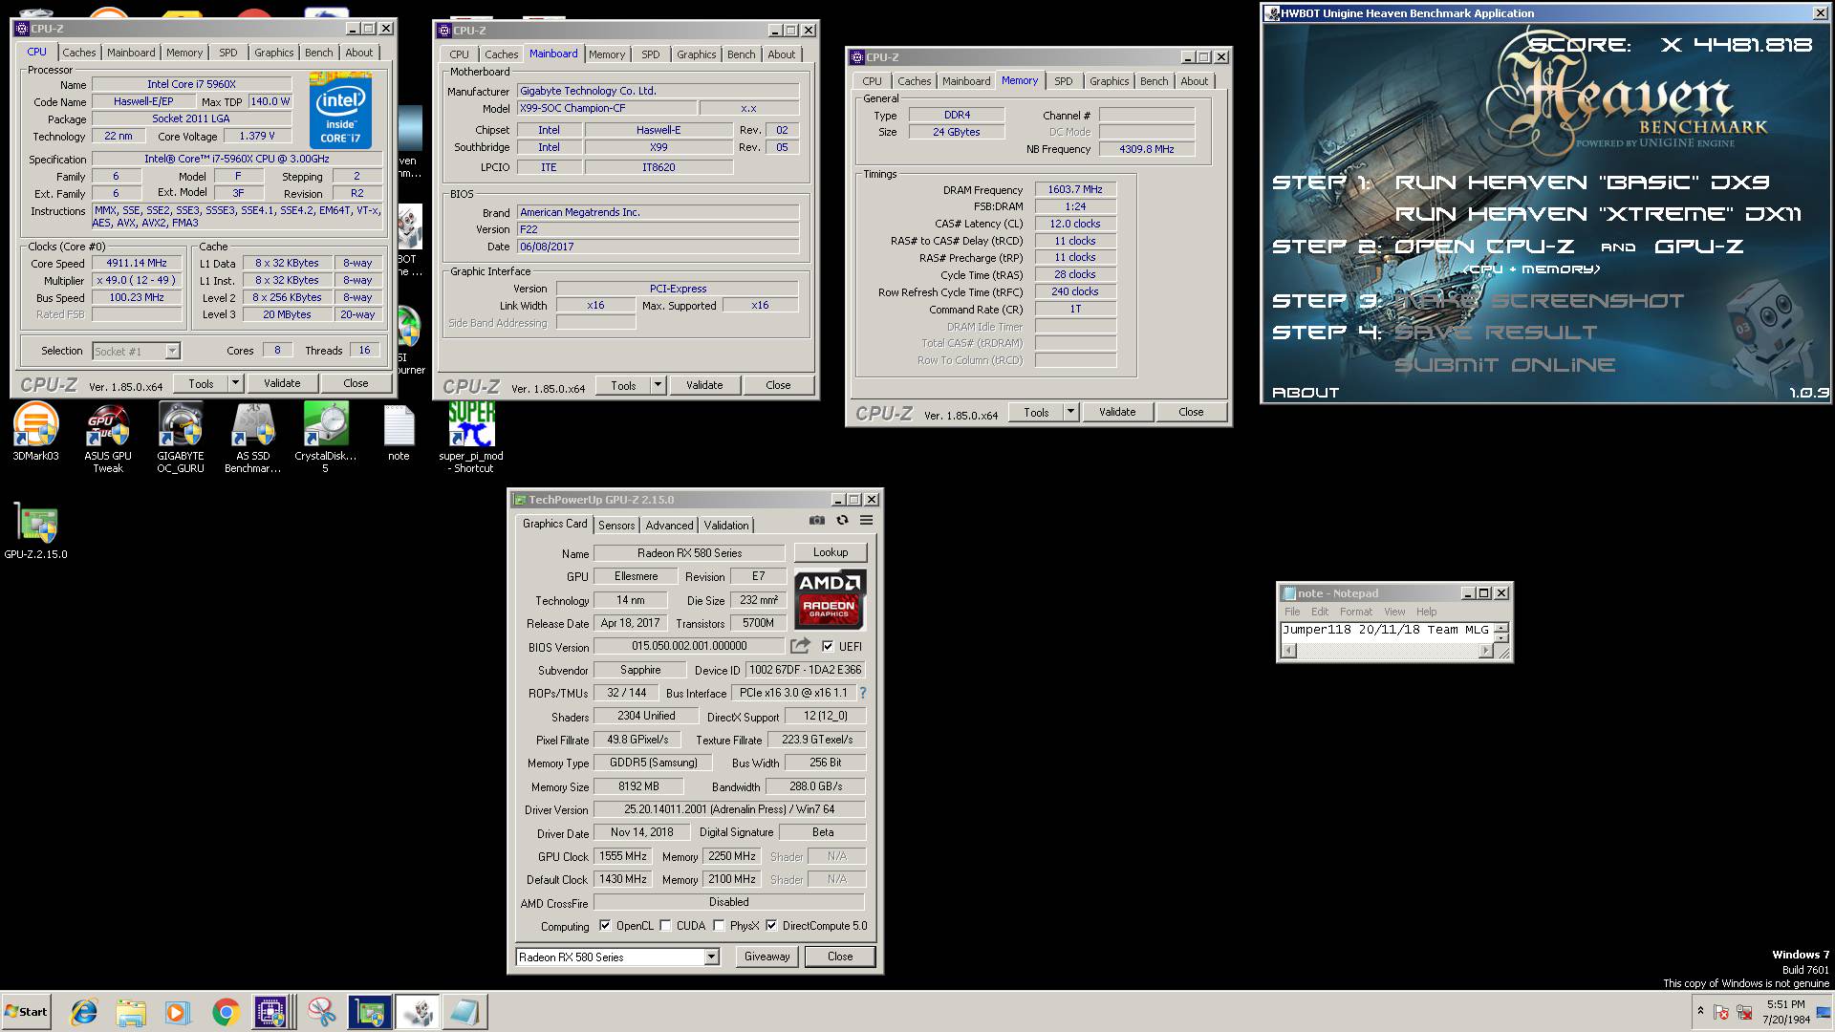
Task: Take a GPU-Z screenshot with the camera icon
Action: pos(817,521)
